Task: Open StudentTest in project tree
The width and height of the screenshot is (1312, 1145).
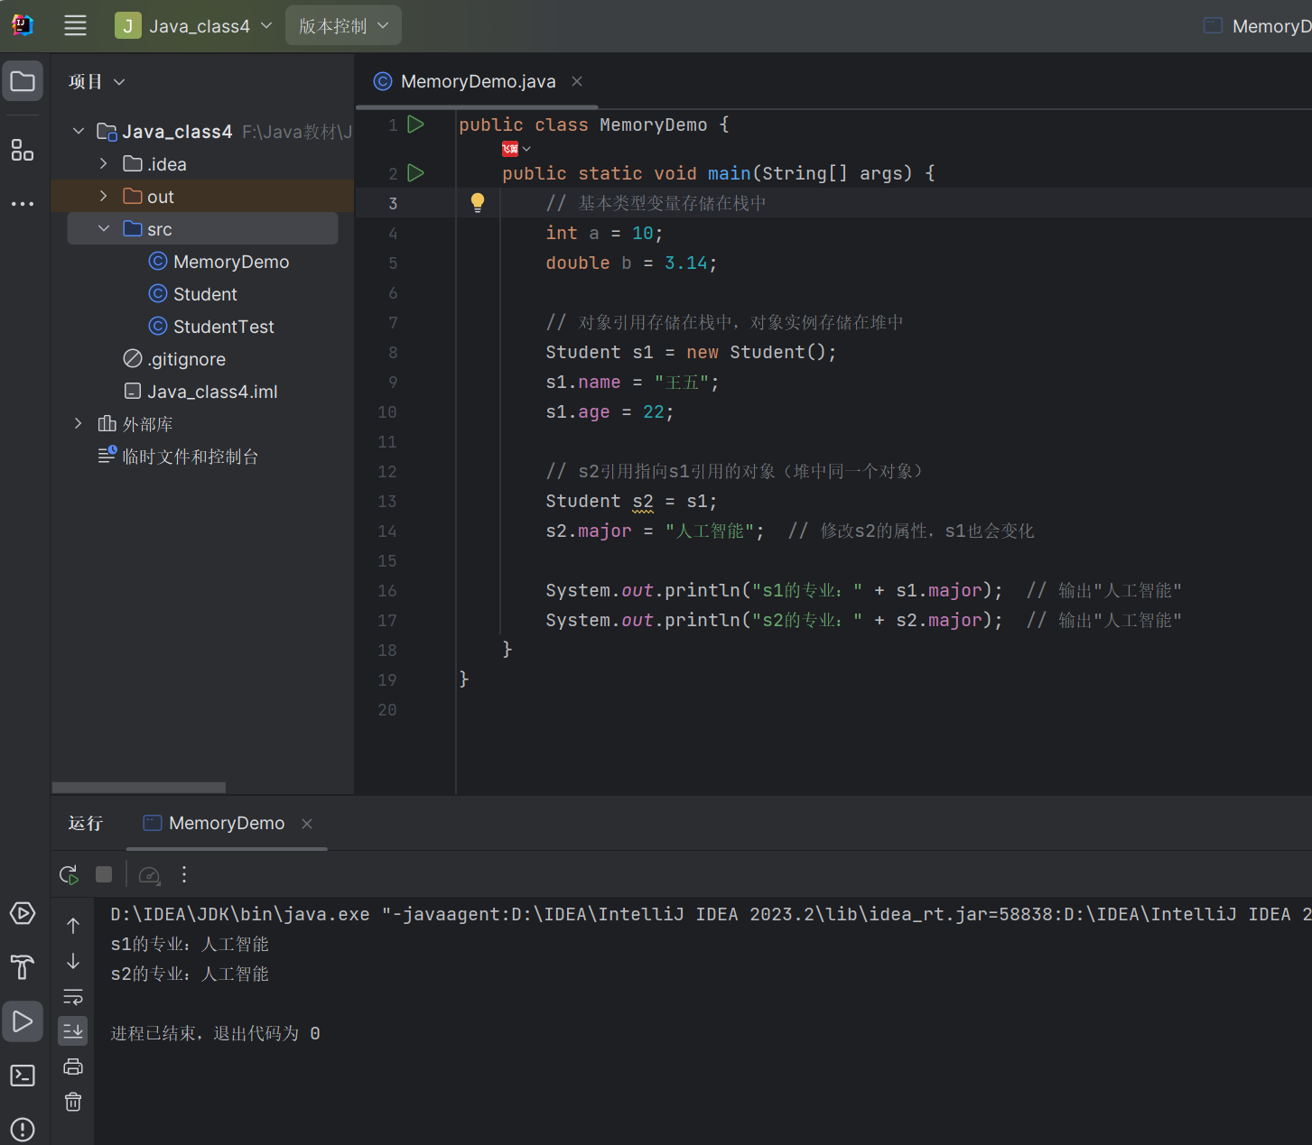Action: [x=223, y=327]
